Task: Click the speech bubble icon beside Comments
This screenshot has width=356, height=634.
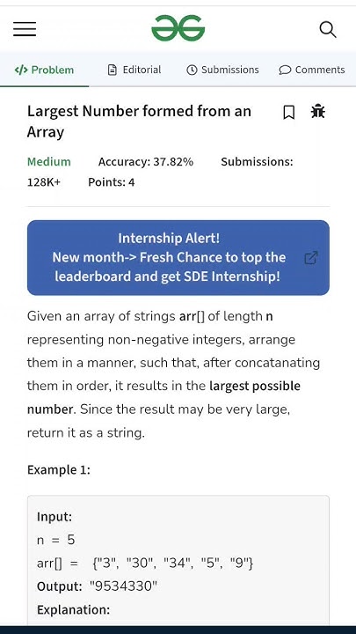Action: coord(285,70)
